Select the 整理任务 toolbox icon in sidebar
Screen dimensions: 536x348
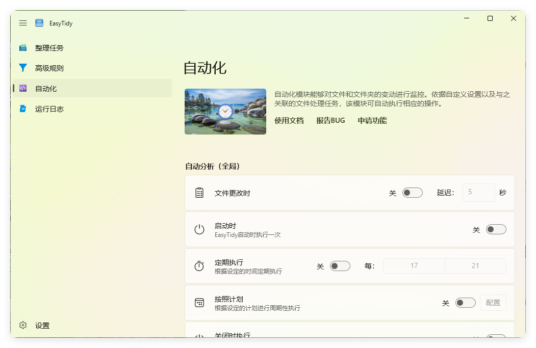point(22,48)
